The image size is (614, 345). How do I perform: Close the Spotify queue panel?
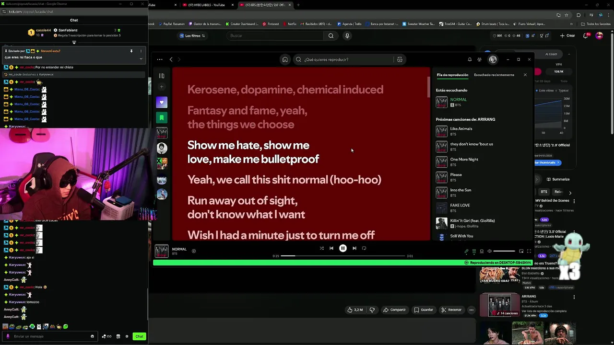pyautogui.click(x=525, y=75)
